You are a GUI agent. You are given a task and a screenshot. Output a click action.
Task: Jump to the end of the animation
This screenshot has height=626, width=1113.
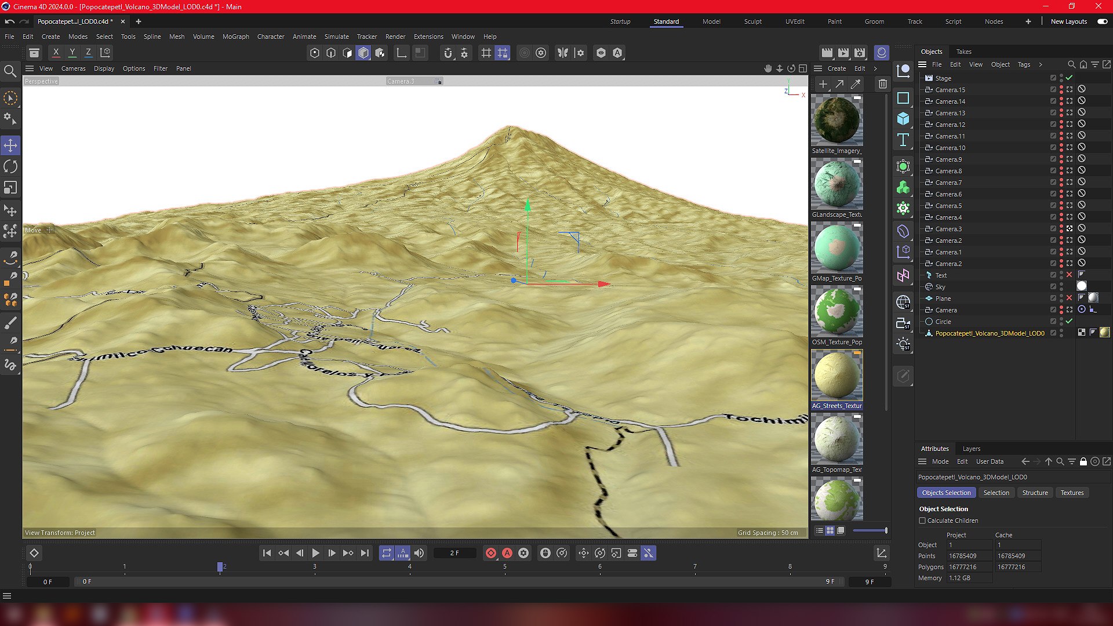[x=365, y=554]
